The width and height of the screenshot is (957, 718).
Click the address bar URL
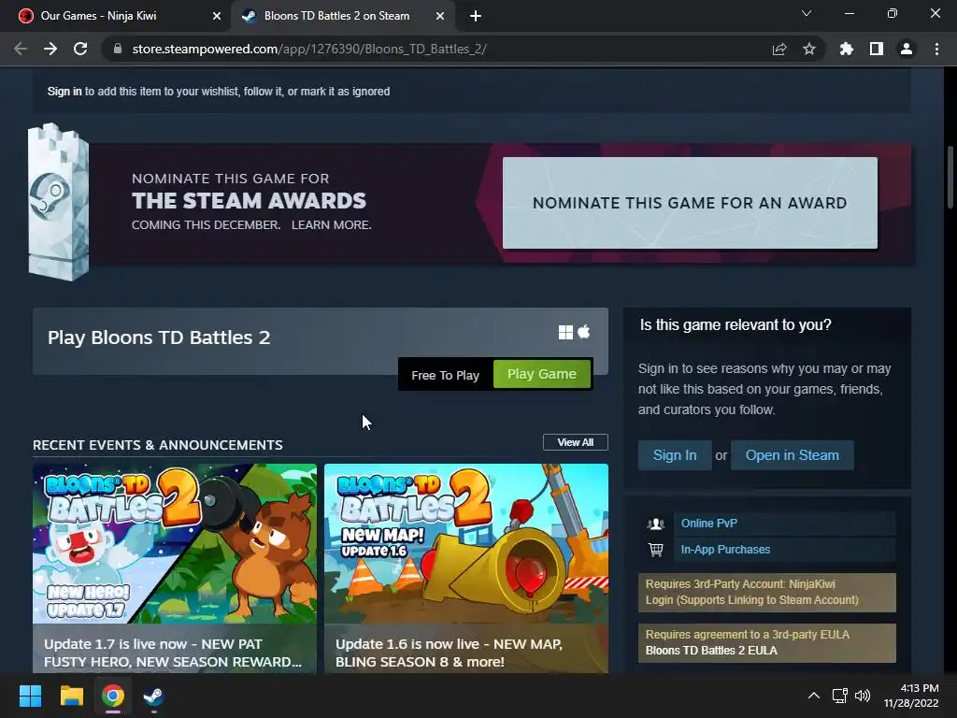pos(308,49)
